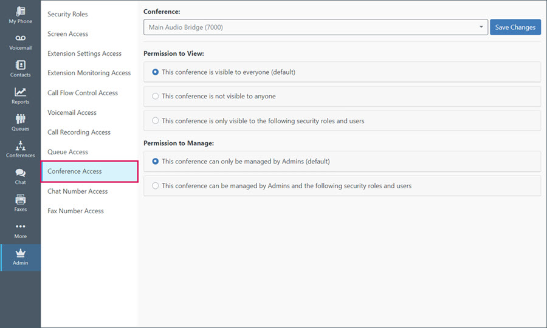Choose visible only to following security roles
This screenshot has height=328, width=547.
tap(155, 121)
